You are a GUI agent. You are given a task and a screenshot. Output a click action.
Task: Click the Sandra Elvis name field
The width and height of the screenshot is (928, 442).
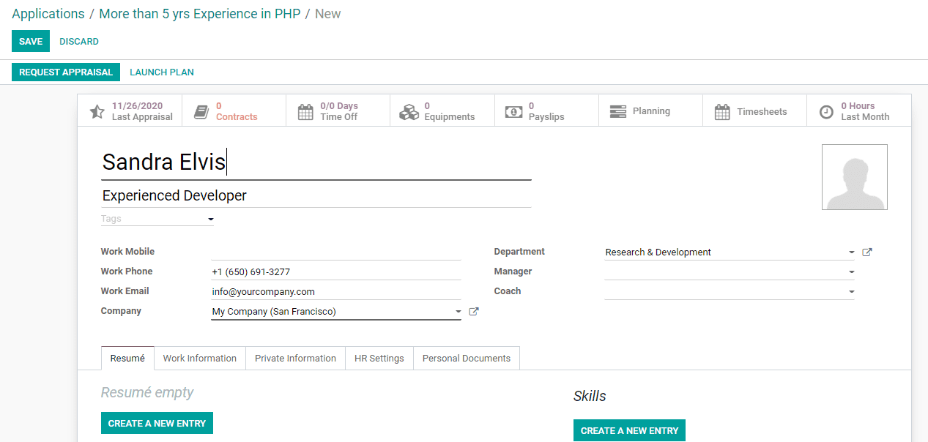tap(316, 162)
